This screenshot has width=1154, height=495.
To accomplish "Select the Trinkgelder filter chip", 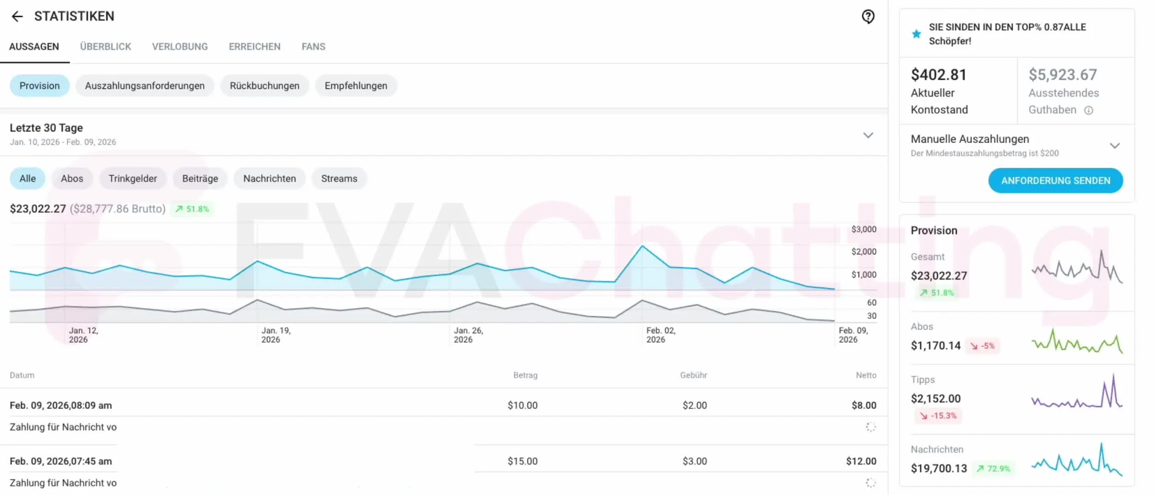I will (x=133, y=179).
